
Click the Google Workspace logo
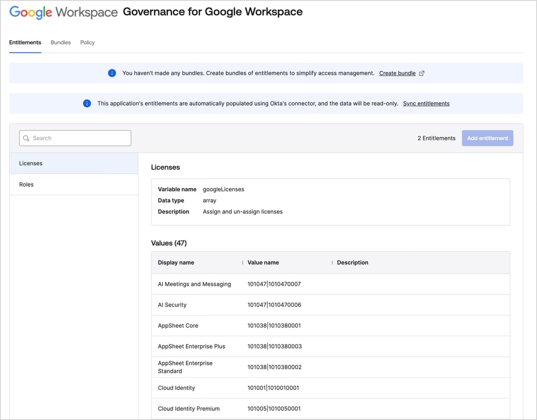63,12
